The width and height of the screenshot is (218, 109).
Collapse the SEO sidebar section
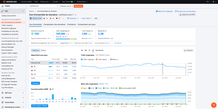click(23, 11)
